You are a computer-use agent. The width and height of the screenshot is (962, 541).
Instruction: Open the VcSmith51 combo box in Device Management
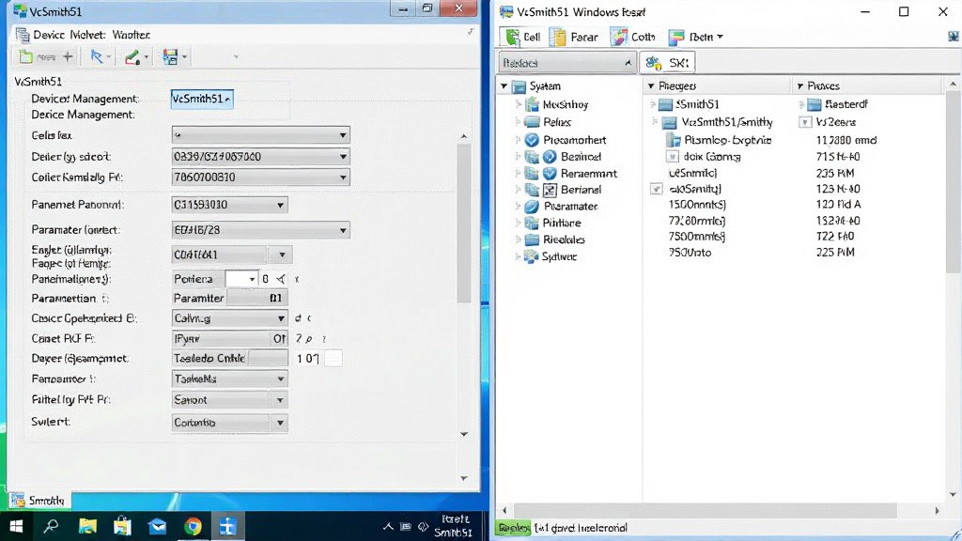pyautogui.click(x=202, y=99)
